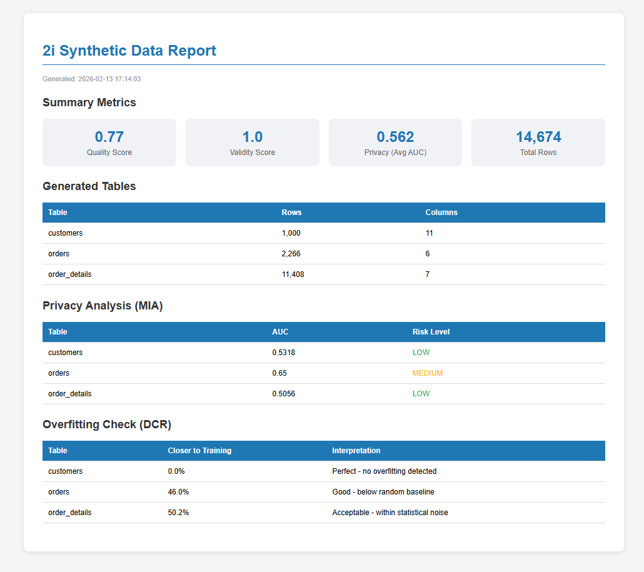Select the LOW risk label for customers

pos(421,352)
